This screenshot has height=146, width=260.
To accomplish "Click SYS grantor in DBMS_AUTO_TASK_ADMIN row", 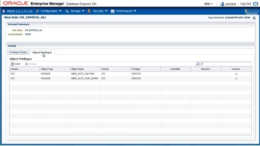I will [x=103, y=78].
